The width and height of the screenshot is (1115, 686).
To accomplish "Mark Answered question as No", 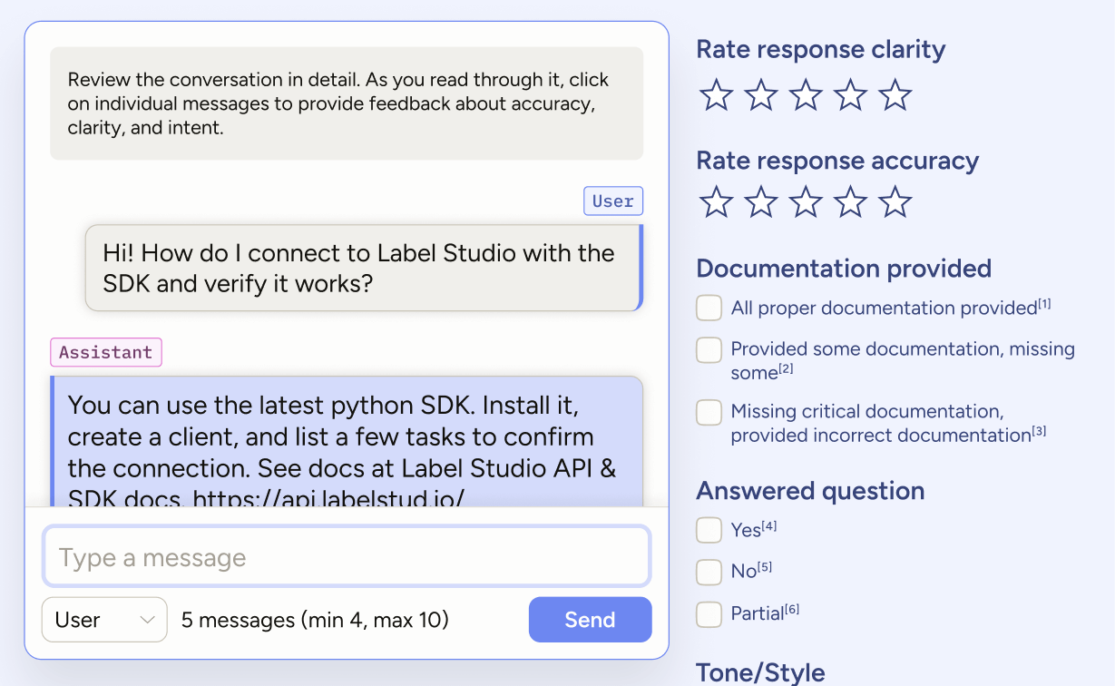I will (x=709, y=572).
